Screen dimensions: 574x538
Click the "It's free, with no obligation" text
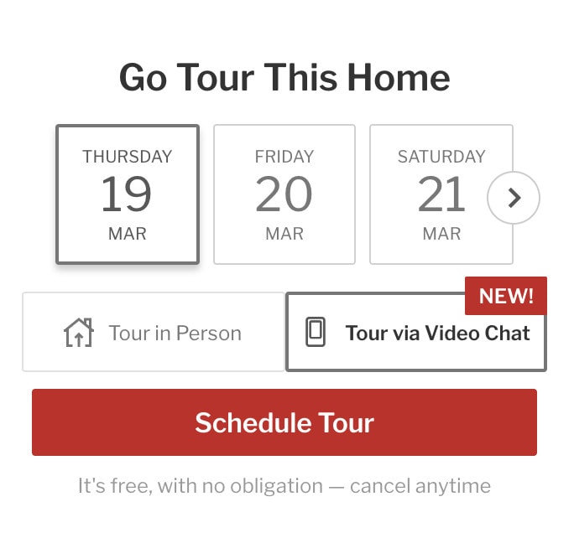tap(200, 485)
